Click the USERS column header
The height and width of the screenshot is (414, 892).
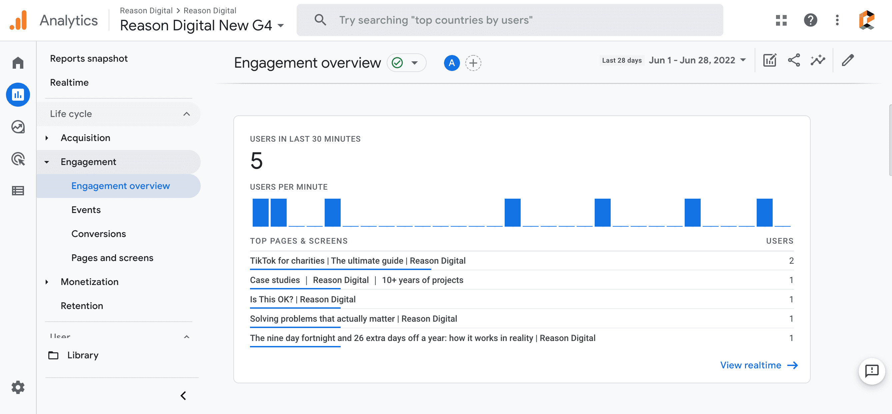[x=779, y=241]
